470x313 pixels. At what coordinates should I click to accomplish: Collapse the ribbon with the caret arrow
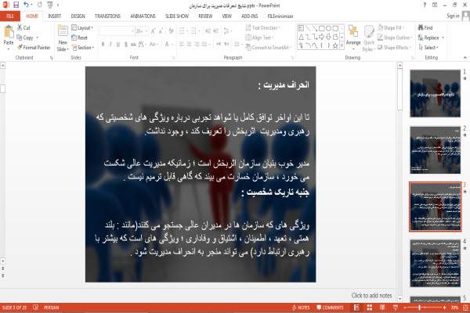pos(465,57)
